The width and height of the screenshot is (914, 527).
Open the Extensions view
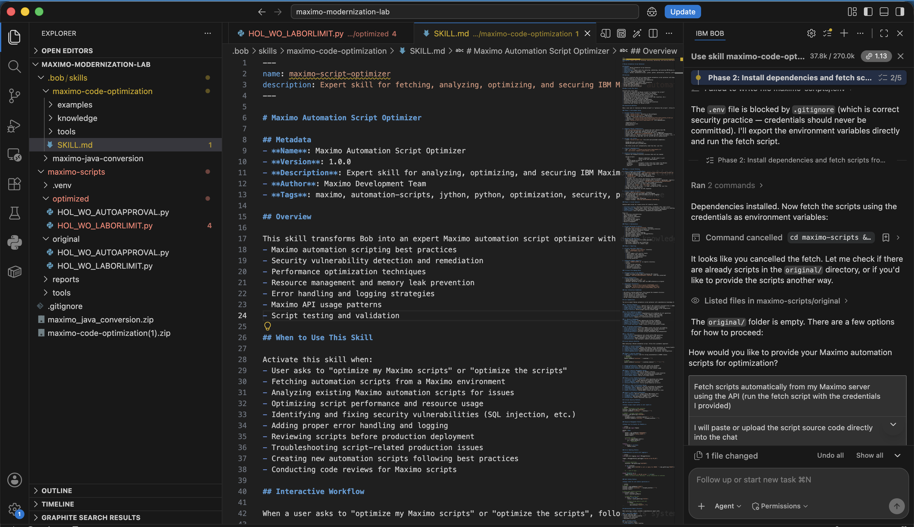14,184
